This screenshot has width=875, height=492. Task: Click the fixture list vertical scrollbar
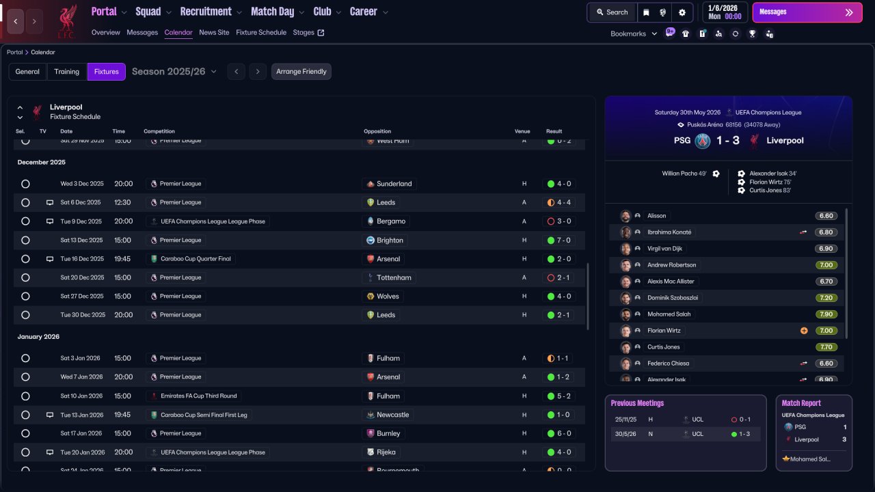[588, 296]
